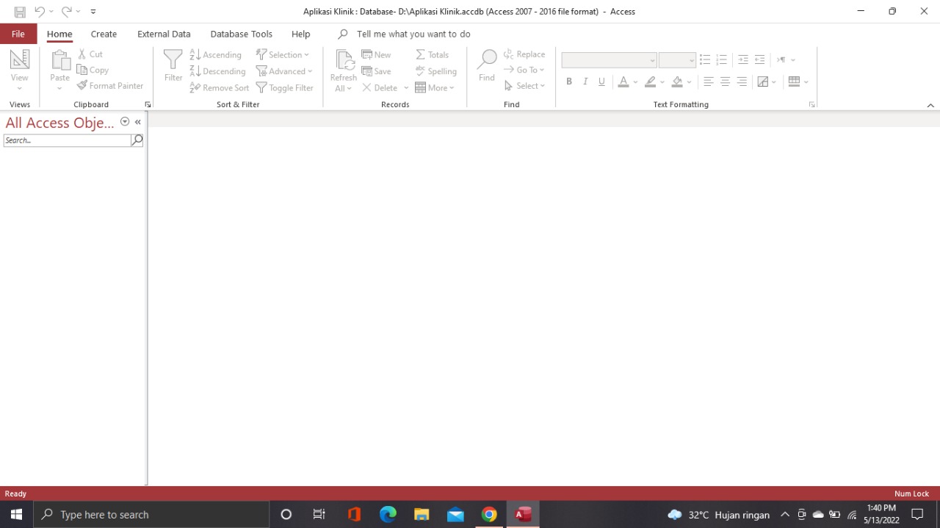Open the File tab
Screen dimensions: 940x528
(18, 34)
